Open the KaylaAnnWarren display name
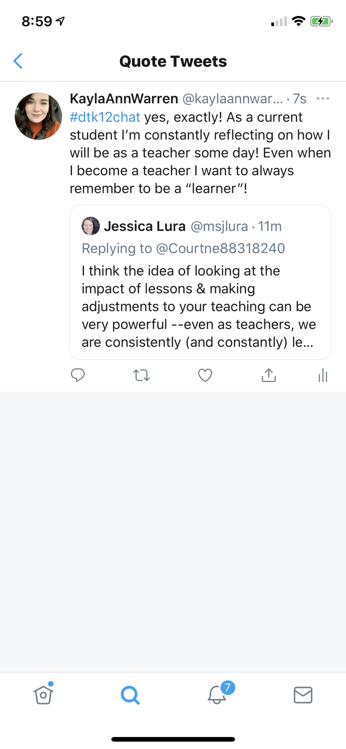This screenshot has width=346, height=749. tap(124, 99)
